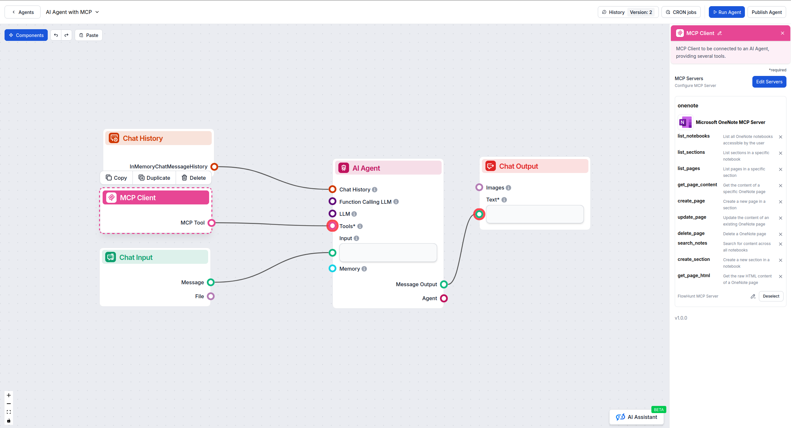Remove the search_notes tool
This screenshot has height=428, width=791.
781,244
